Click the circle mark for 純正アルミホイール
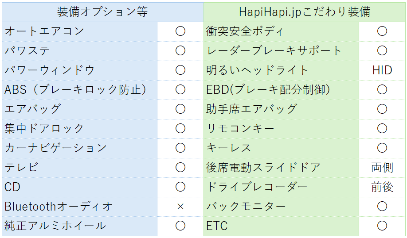 click(180, 226)
